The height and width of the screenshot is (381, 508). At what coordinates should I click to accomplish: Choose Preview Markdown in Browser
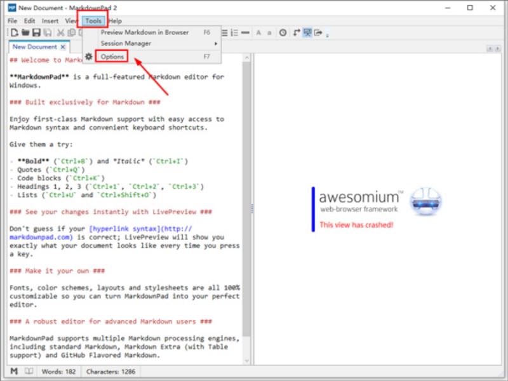pyautogui.click(x=144, y=32)
